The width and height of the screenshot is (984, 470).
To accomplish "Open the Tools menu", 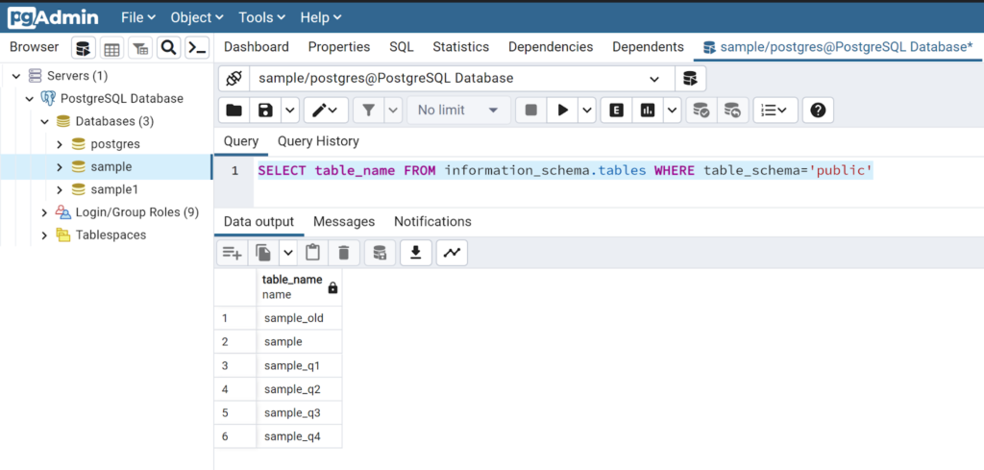I will click(261, 17).
